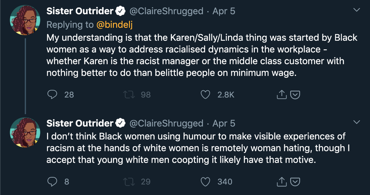Image resolution: width=370 pixels, height=195 pixels.
Task: Open Sister Outrider profile from first tweet
Action: pyautogui.click(x=80, y=11)
